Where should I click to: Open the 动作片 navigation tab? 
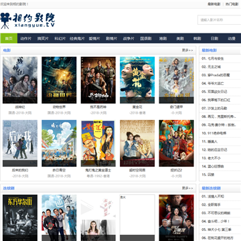26,38
